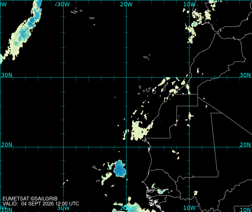The width and height of the screenshot is (252, 212).
Task: Click the 10W and 20N gridline intersection
Action: click(x=189, y=147)
